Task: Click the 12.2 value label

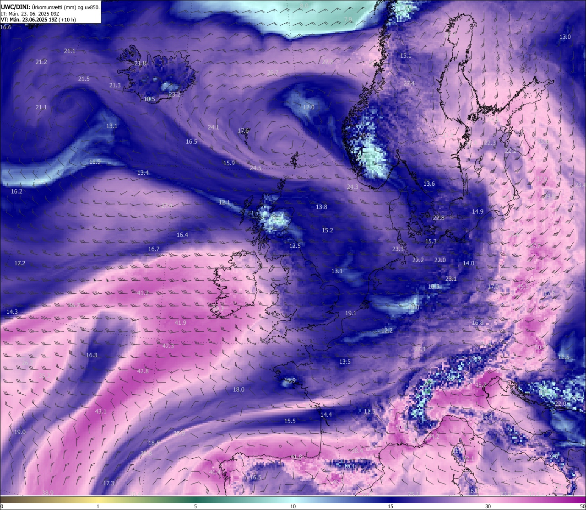Action: [x=387, y=331]
